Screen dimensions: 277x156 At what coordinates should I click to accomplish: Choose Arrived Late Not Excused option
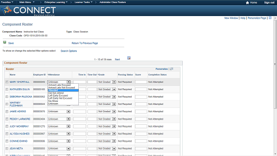63,88
